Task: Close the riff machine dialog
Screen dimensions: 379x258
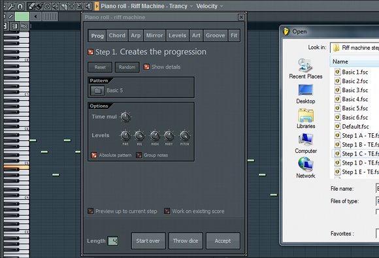Action: pyautogui.click(x=241, y=17)
